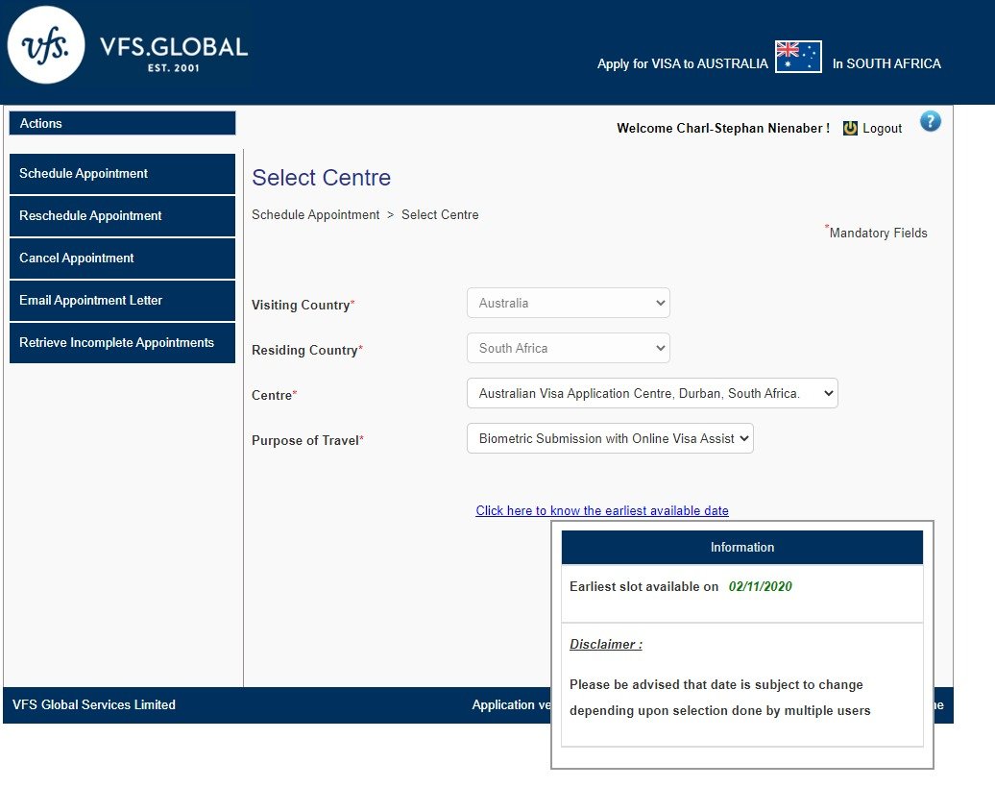
Task: Click the Disclaimer heading in the popup
Action: click(606, 645)
